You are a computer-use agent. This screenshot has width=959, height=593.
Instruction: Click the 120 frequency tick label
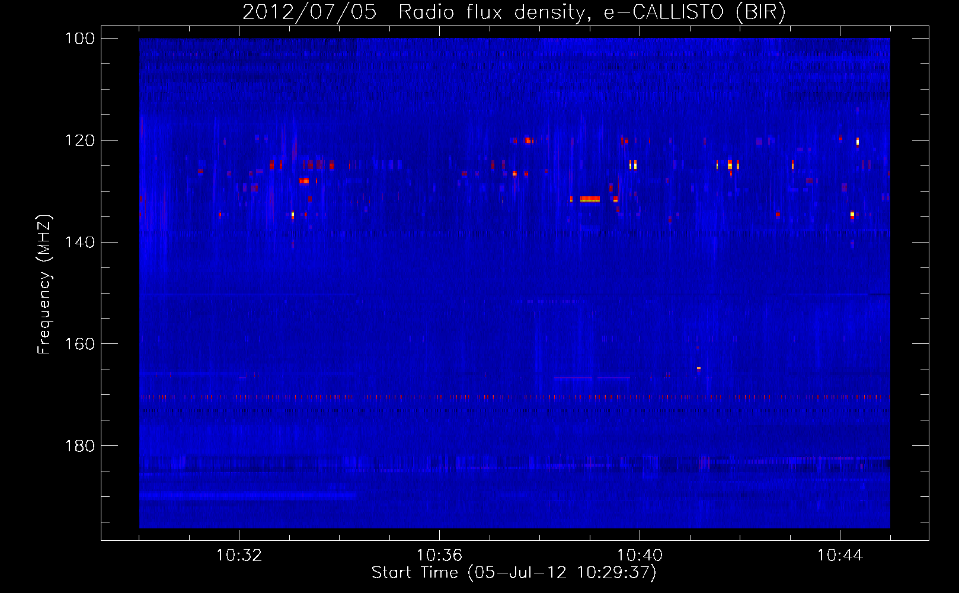[x=79, y=141]
